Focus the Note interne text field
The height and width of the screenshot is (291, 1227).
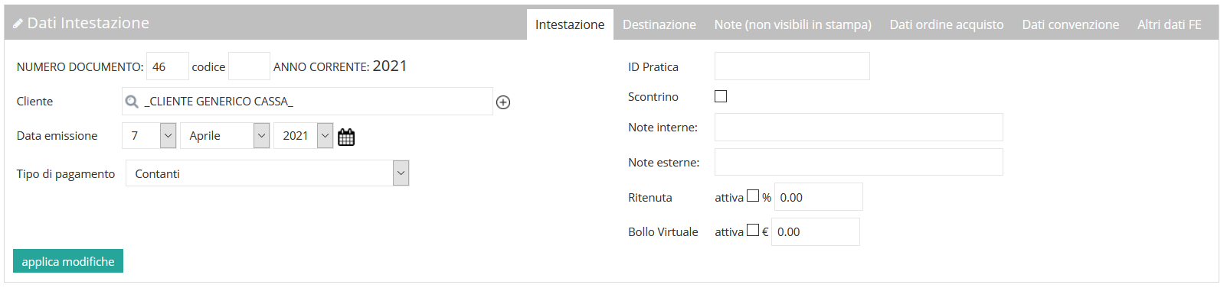tap(859, 128)
